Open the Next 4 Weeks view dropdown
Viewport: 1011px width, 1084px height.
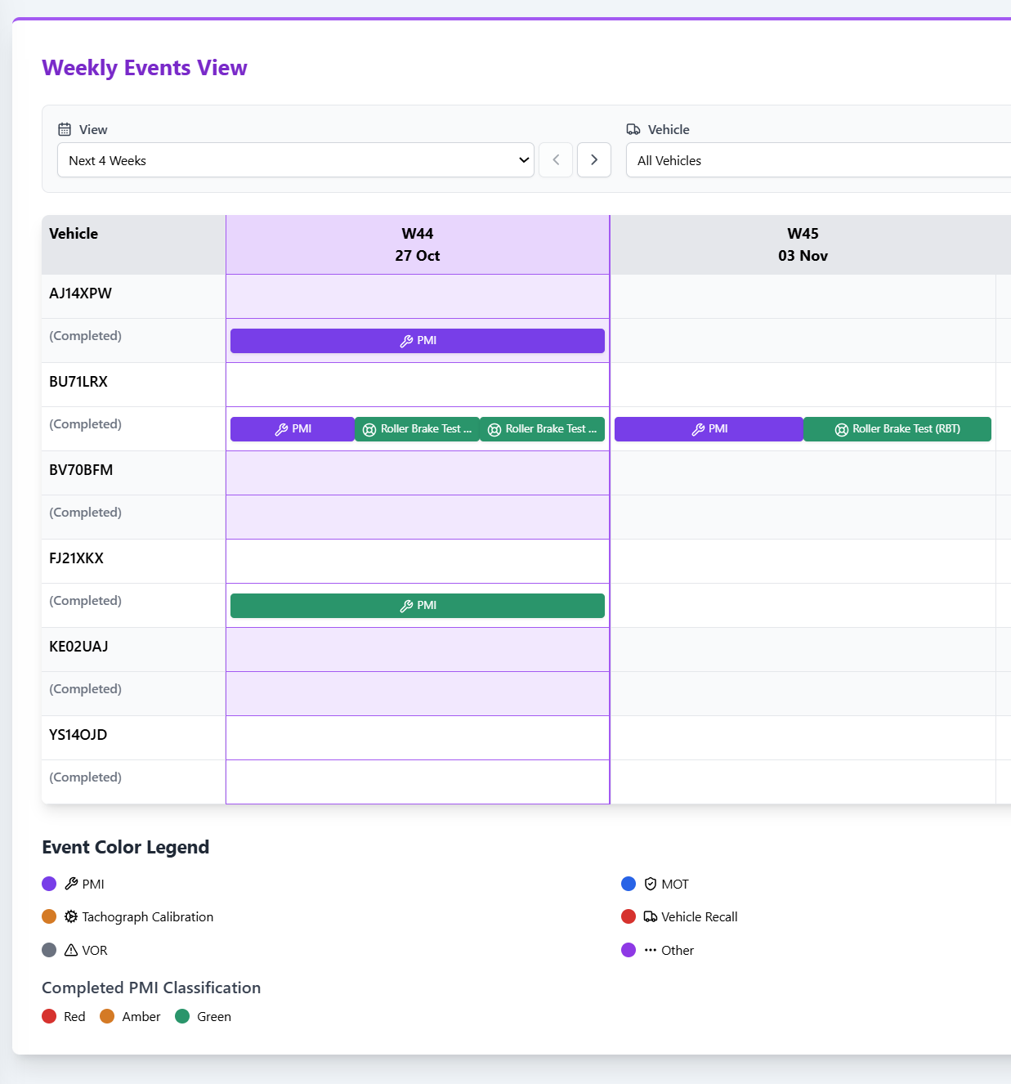(x=295, y=160)
